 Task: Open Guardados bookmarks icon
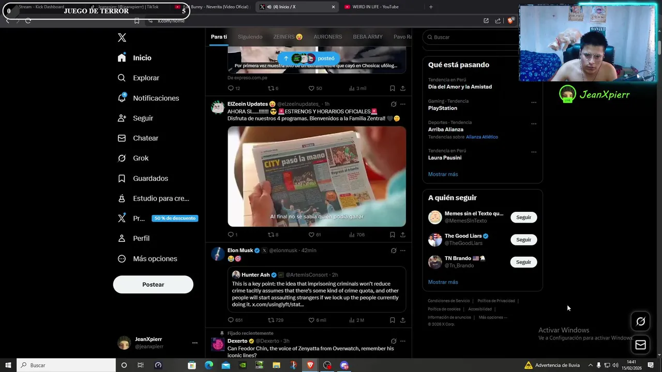(x=122, y=178)
